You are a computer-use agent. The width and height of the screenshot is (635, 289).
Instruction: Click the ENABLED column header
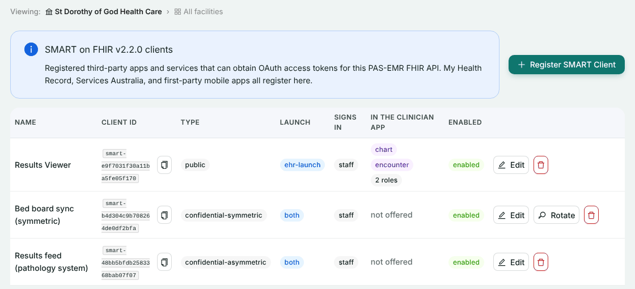[465, 122]
